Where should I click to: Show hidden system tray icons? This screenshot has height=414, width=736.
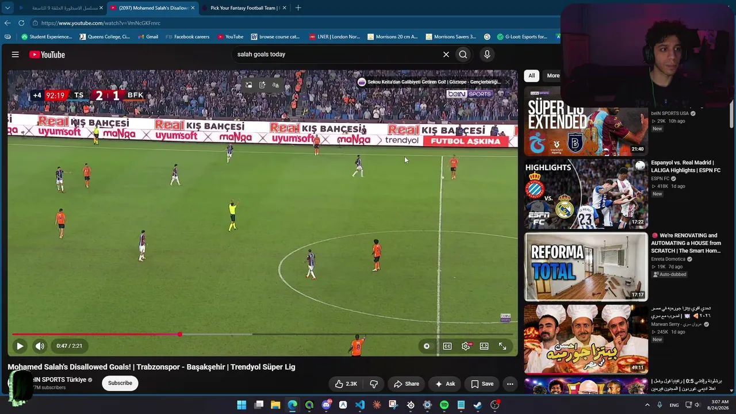coord(647,405)
